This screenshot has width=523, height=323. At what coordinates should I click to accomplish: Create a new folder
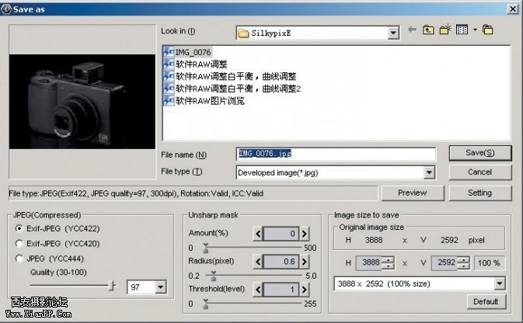(445, 31)
